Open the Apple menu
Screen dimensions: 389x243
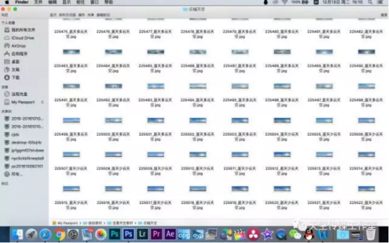7,3
